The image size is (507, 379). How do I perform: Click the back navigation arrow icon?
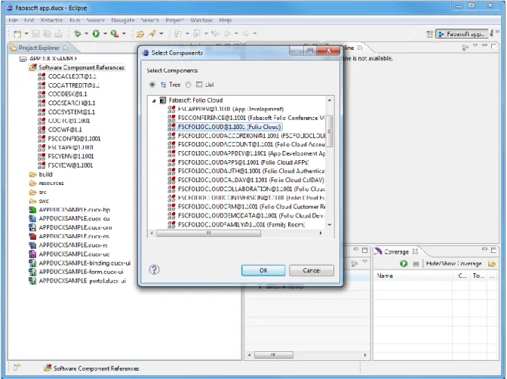(x=228, y=33)
